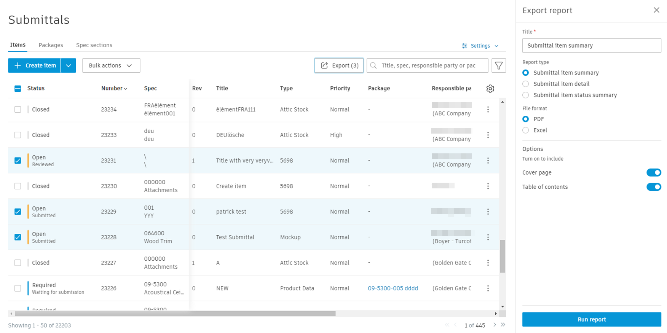Click the report Title input field
The width and height of the screenshot is (667, 333).
click(592, 45)
